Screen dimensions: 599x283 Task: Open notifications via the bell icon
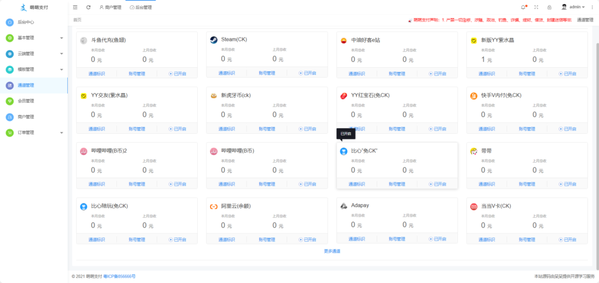524,7
